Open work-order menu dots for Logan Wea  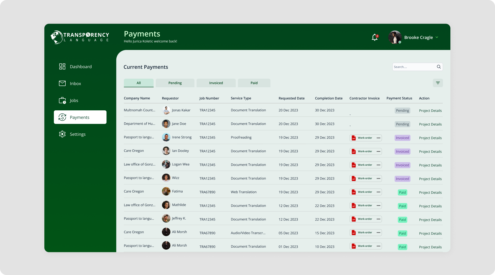pos(378,165)
